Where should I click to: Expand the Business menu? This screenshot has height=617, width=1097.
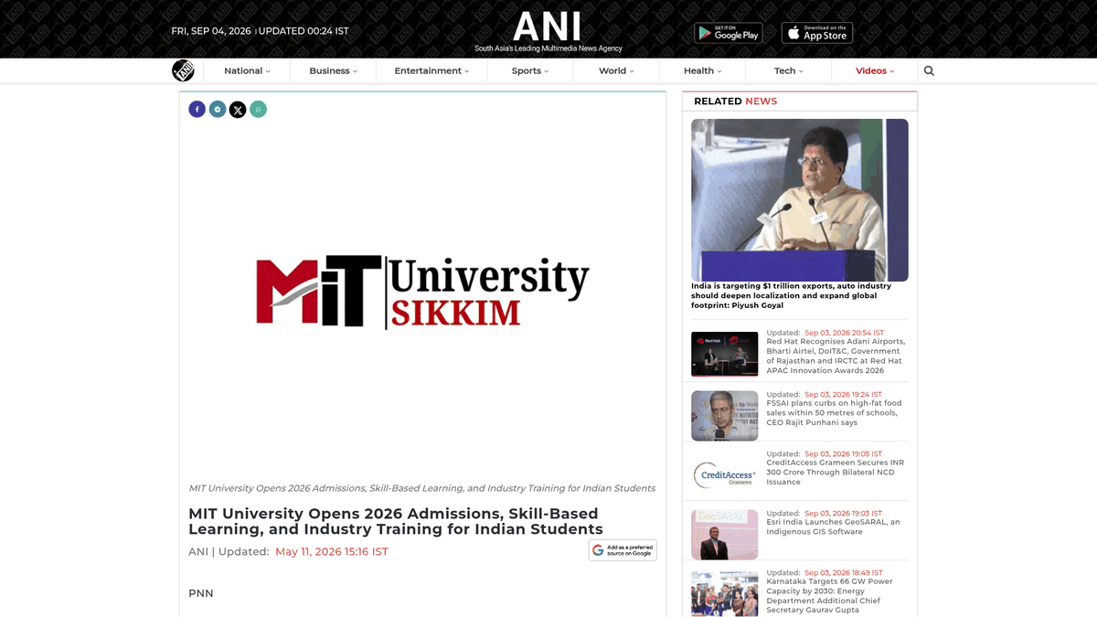coord(333,70)
